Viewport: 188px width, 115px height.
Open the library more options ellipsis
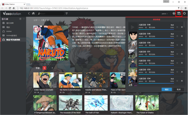coord(24,19)
